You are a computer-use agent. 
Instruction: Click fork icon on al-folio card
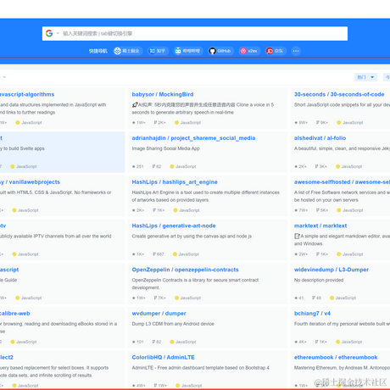pyautogui.click(x=317, y=166)
